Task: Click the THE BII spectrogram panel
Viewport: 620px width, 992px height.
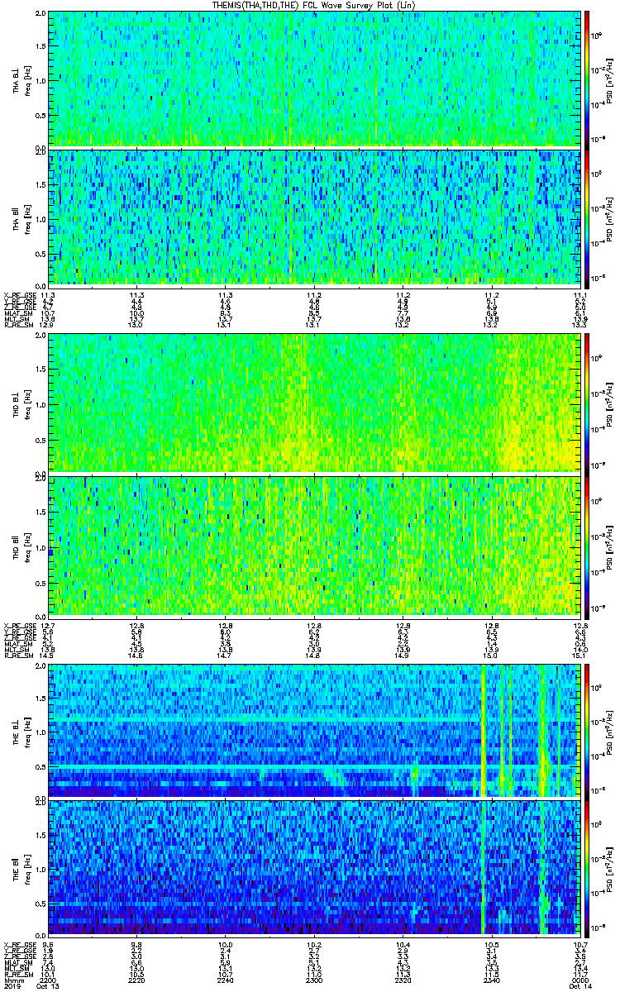Action: pyautogui.click(x=313, y=867)
